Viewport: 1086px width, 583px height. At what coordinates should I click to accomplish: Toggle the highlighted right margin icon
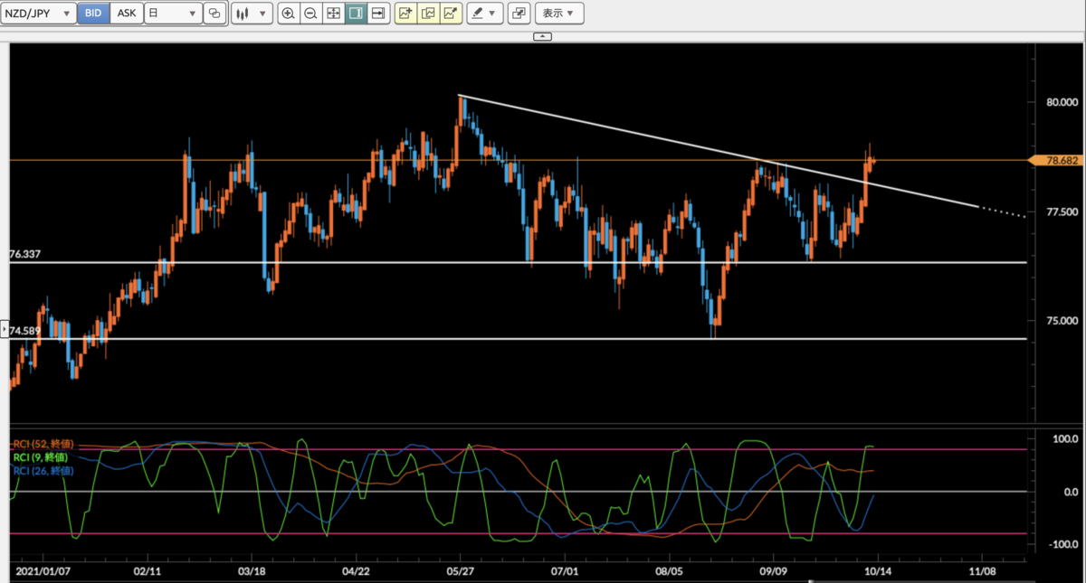click(x=356, y=14)
